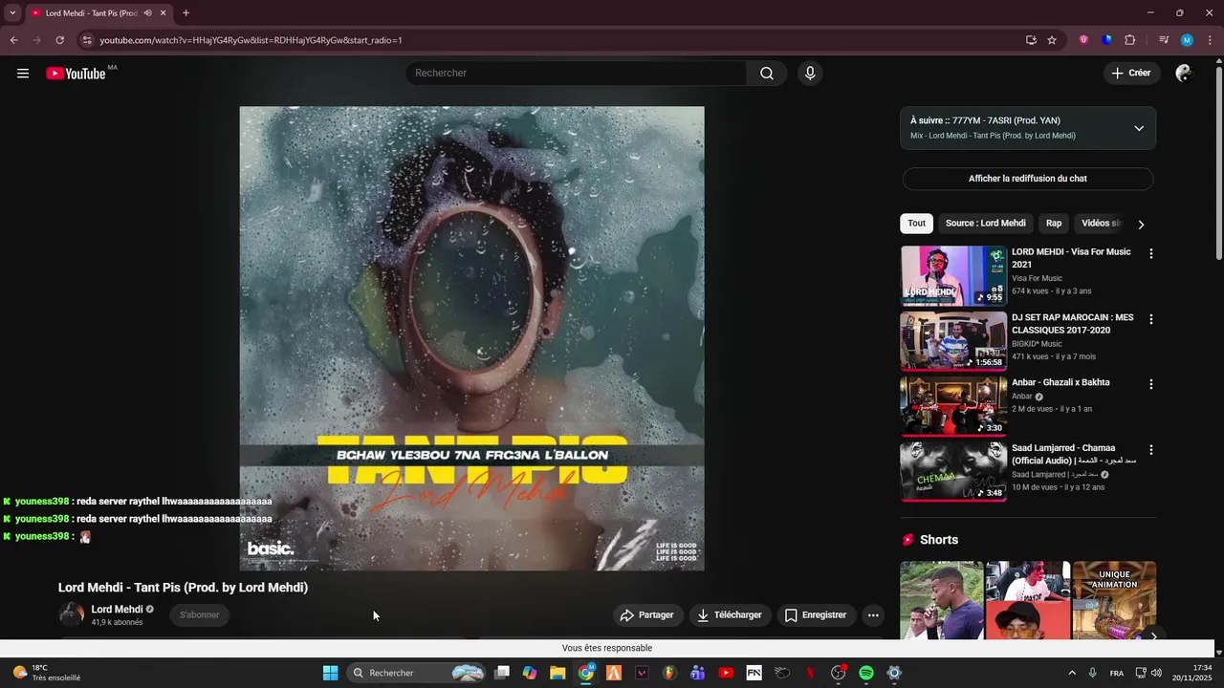The image size is (1224, 688).
Task: Show hidden system tray icons
Action: click(x=1072, y=673)
